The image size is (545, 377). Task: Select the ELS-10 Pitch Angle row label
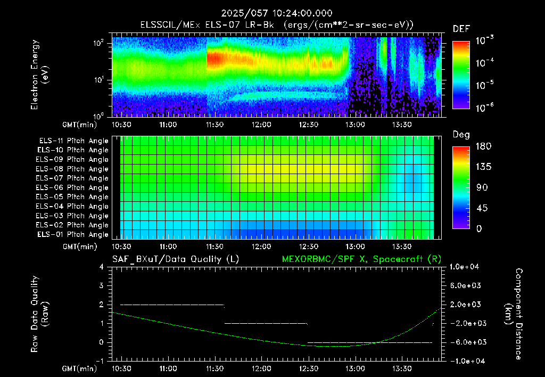point(73,150)
